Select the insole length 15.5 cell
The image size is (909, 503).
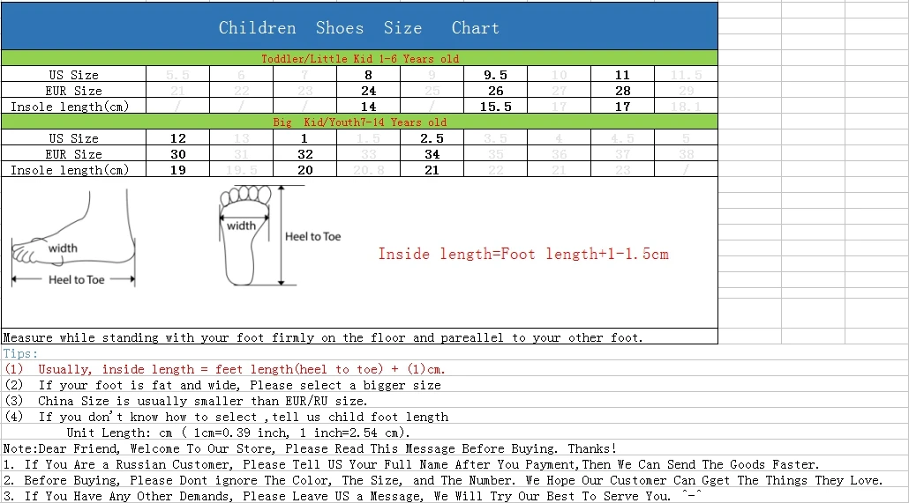pyautogui.click(x=495, y=107)
